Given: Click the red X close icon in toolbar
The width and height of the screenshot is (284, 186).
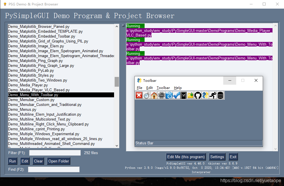Looking at the screenshot, I should 139,95.
